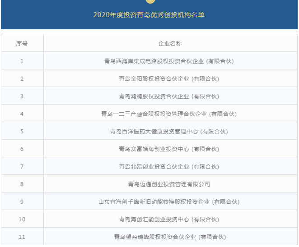This screenshot has height=247, width=299.
Task: Click serial number 4 cell
Action: point(22,114)
